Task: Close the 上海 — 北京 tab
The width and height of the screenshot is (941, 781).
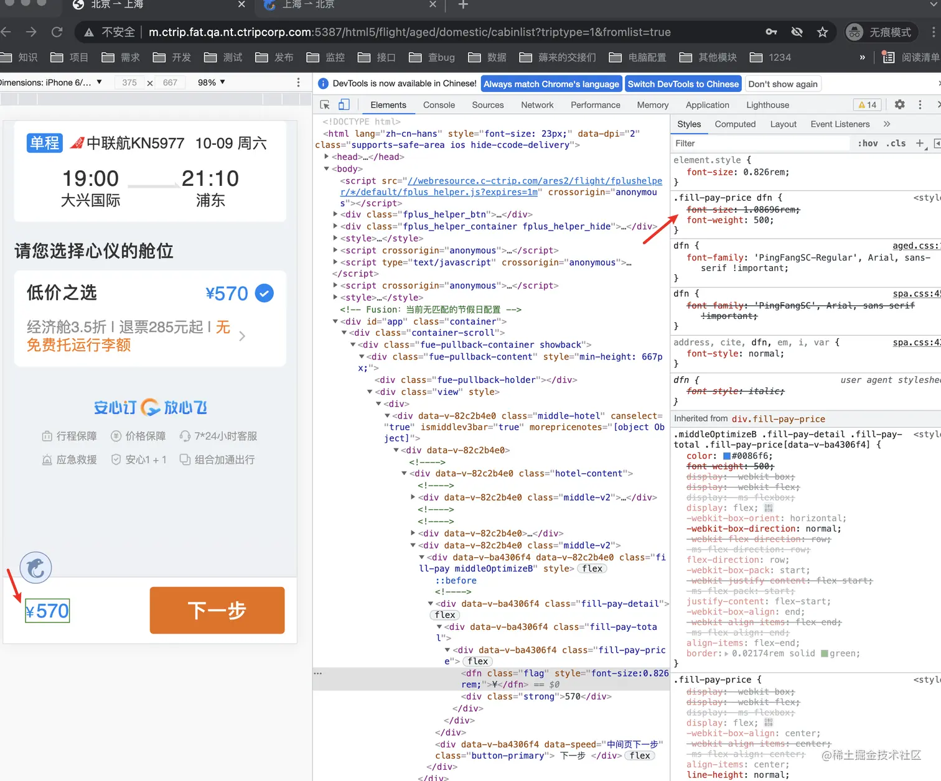Action: tap(433, 5)
